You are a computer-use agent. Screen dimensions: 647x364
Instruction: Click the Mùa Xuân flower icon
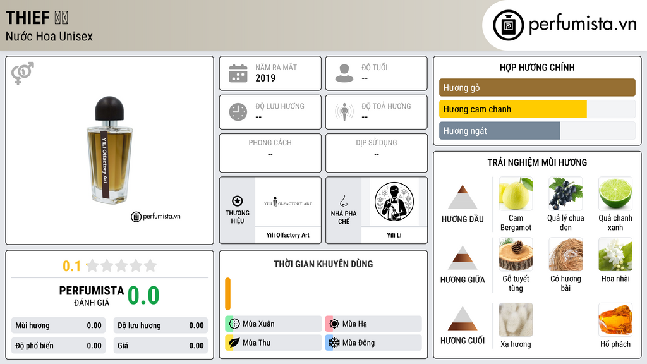pos(234,324)
